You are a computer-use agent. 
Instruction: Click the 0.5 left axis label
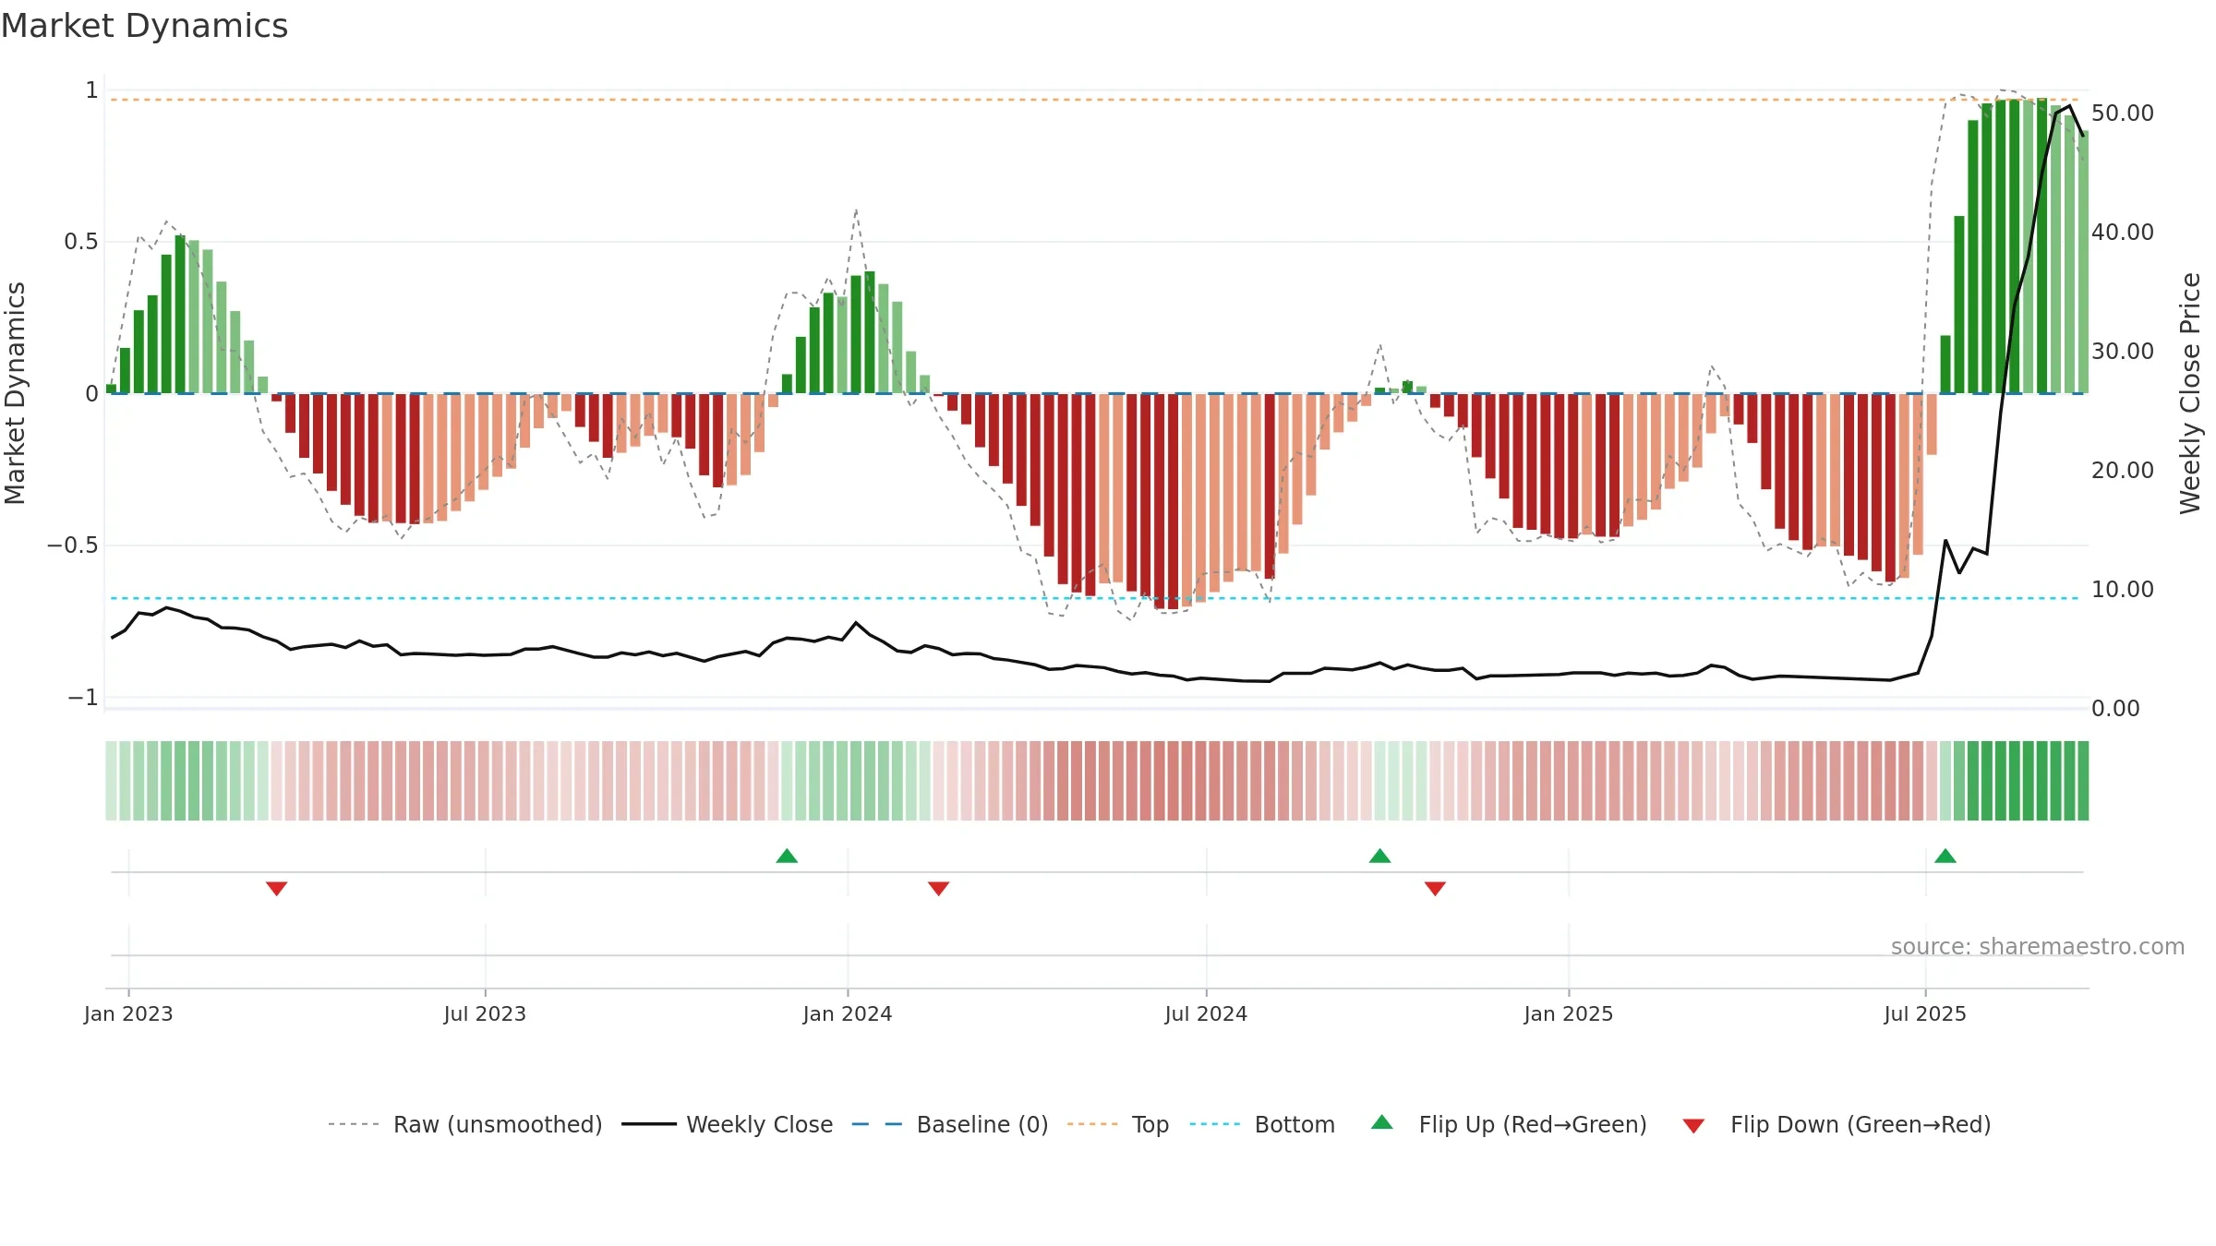[x=81, y=242]
